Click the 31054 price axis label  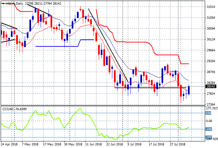point(211,17)
